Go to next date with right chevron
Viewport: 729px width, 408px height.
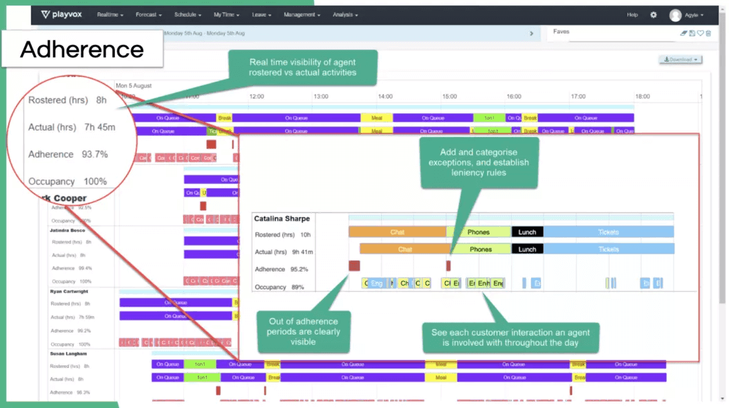pyautogui.click(x=531, y=33)
